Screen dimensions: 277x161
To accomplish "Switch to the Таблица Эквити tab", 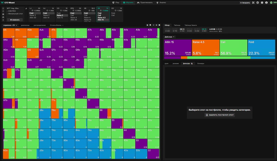I will (190, 25).
